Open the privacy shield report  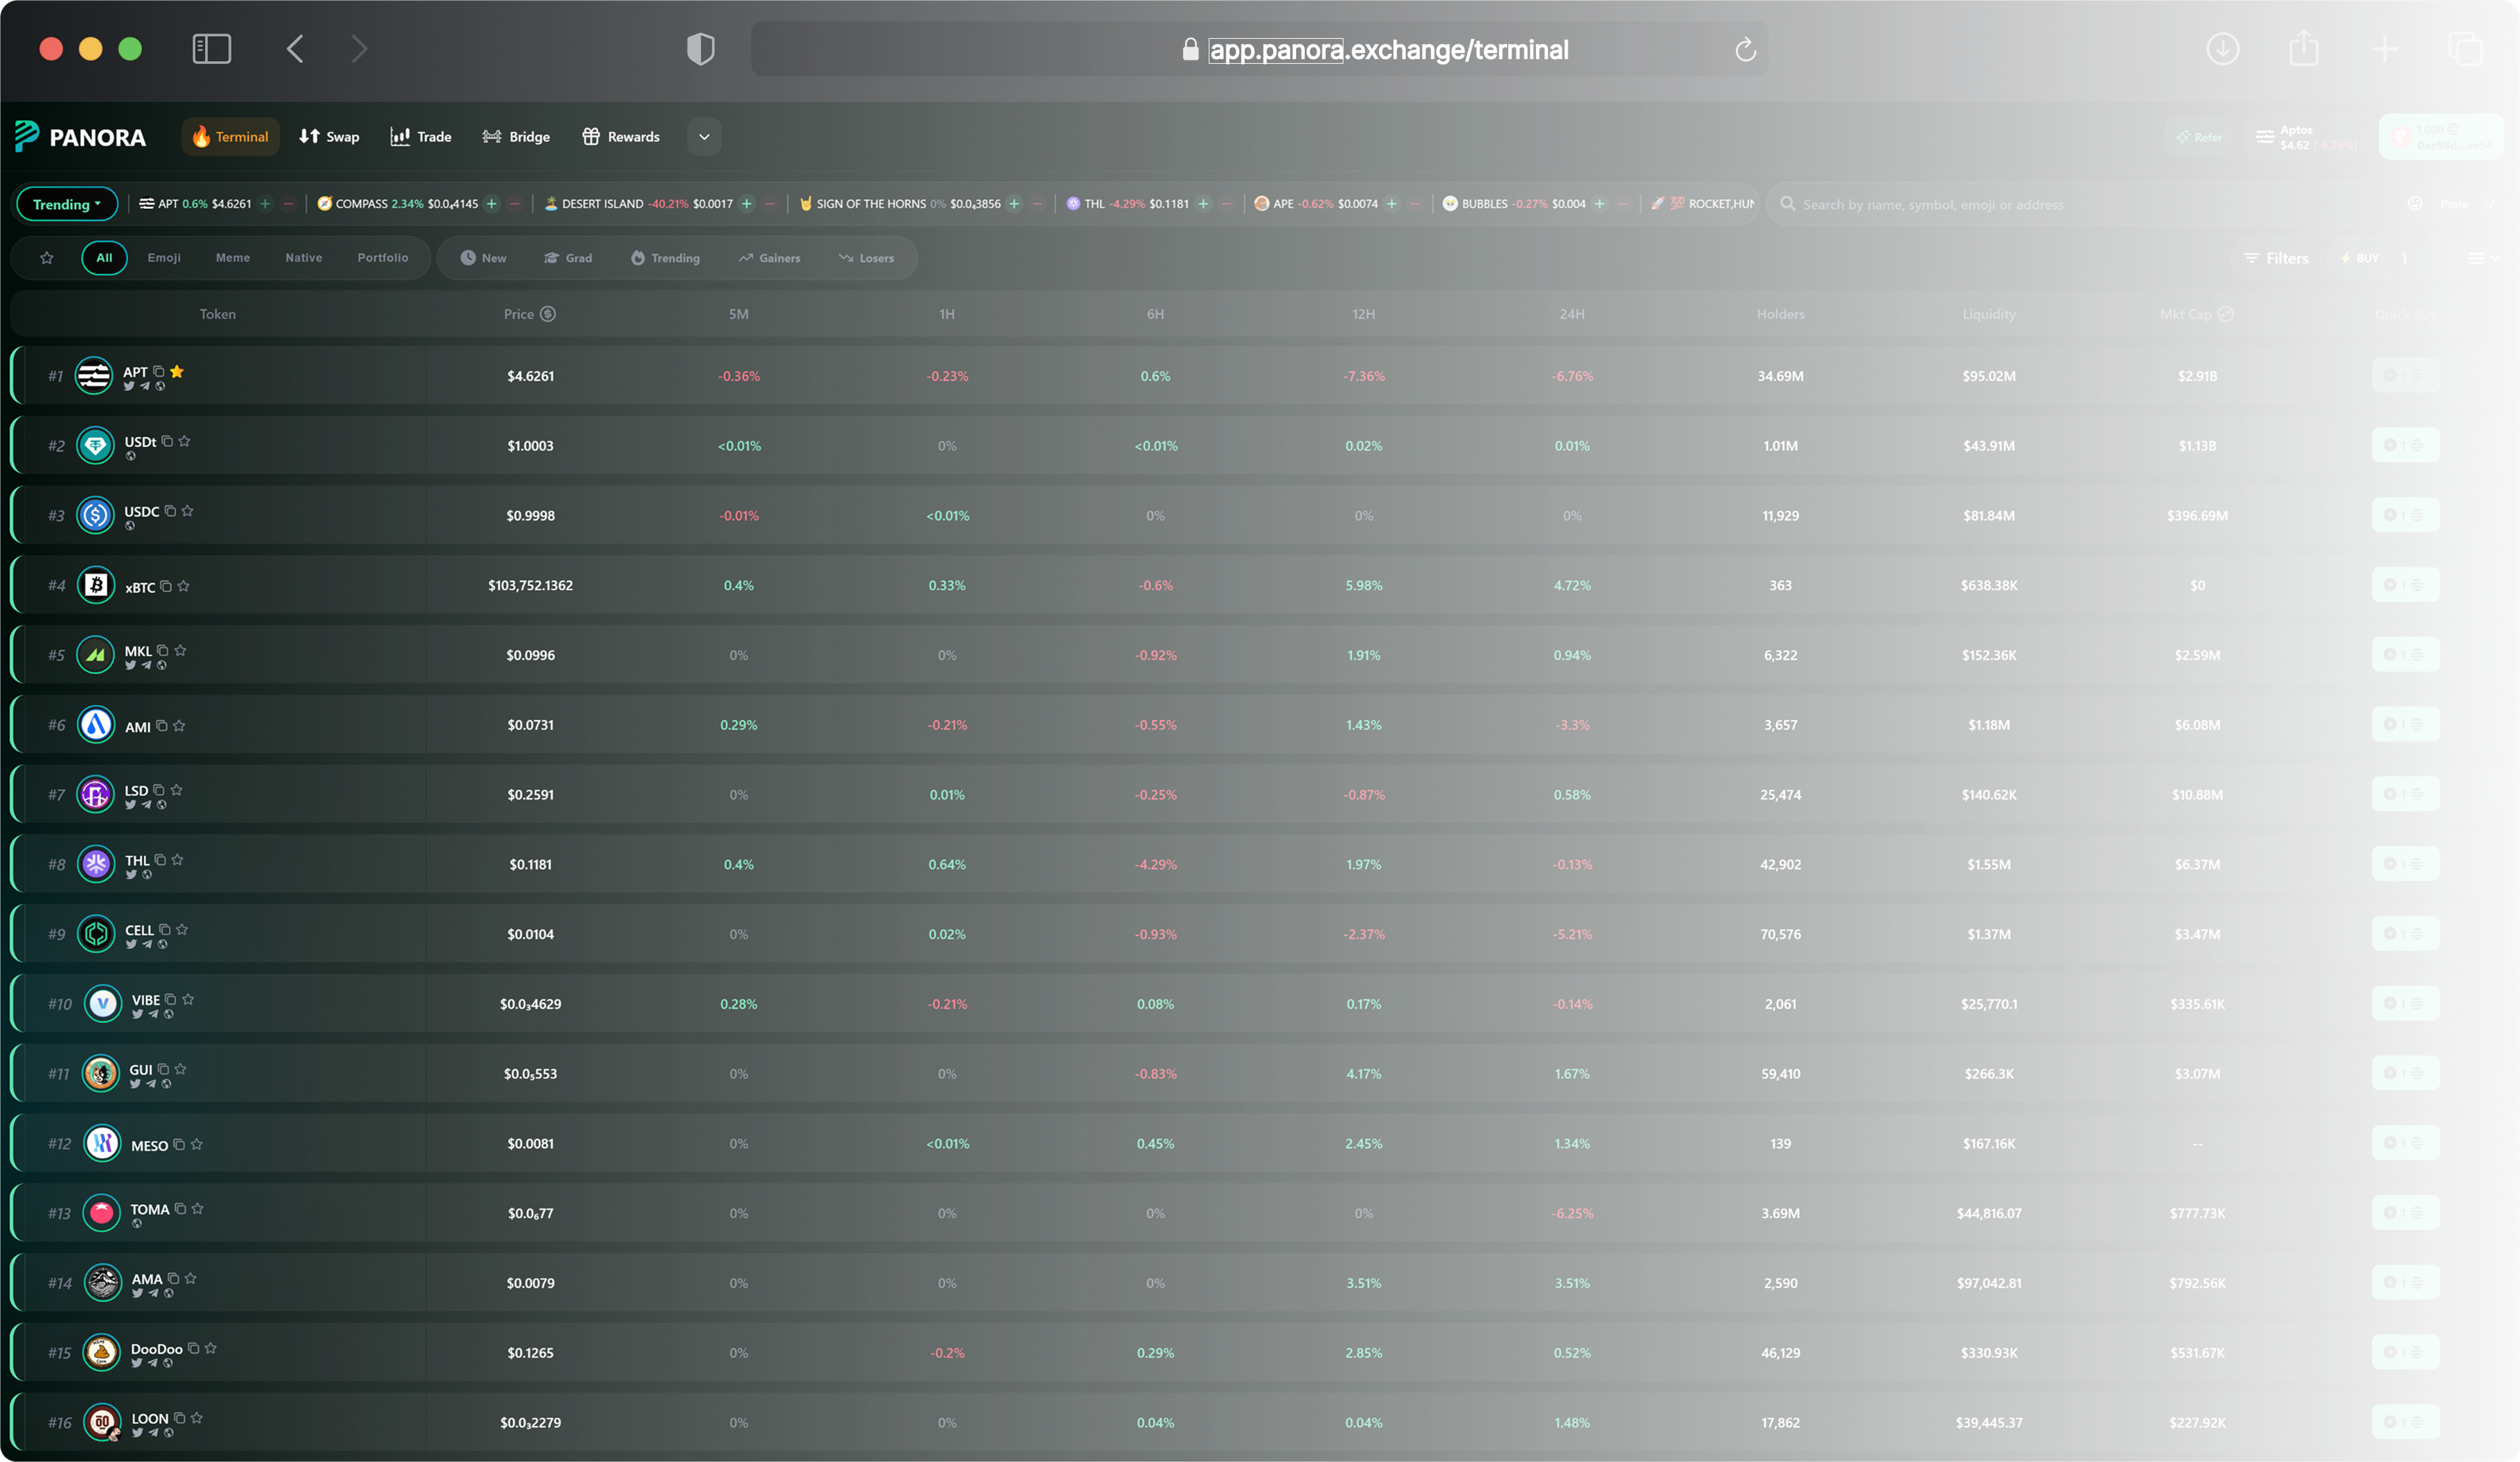coord(700,49)
